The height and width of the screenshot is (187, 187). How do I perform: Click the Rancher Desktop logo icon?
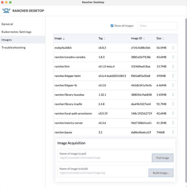coord(6,11)
